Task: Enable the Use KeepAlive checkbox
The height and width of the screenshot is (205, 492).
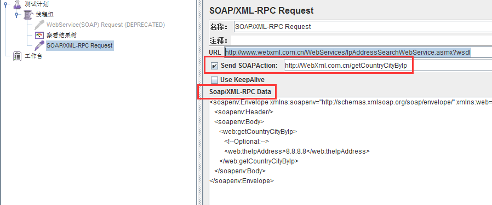Action: pos(214,80)
